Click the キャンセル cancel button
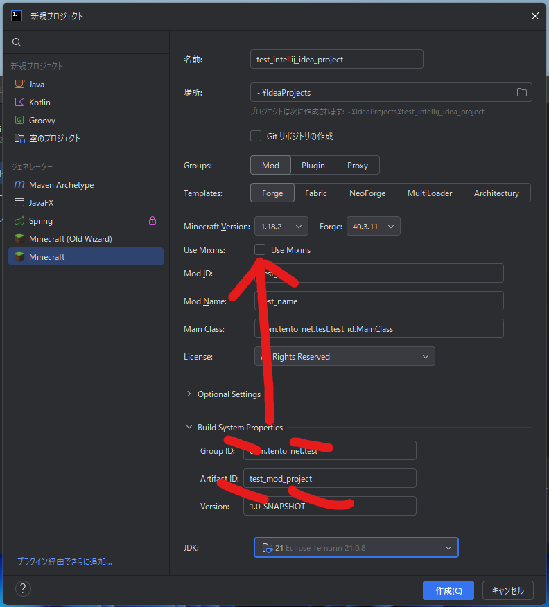Screen dimensions: 549x607 click(507, 590)
